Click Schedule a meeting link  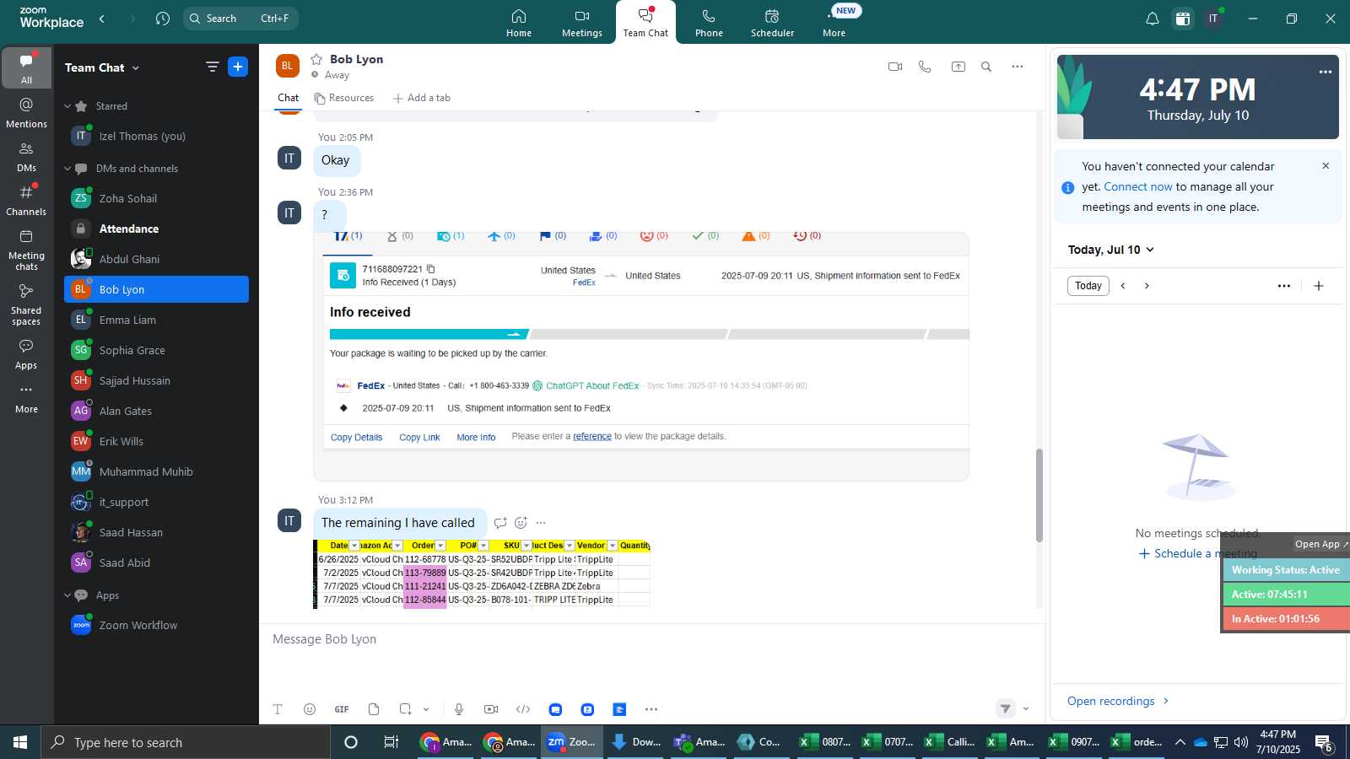[x=1197, y=553]
